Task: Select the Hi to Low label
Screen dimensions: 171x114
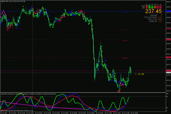Action: pos(153,19)
